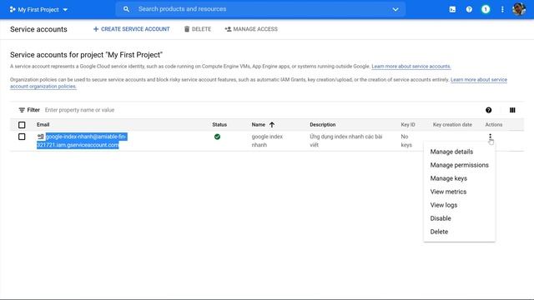
Task: Sort by the Email column header
Action: [43, 124]
